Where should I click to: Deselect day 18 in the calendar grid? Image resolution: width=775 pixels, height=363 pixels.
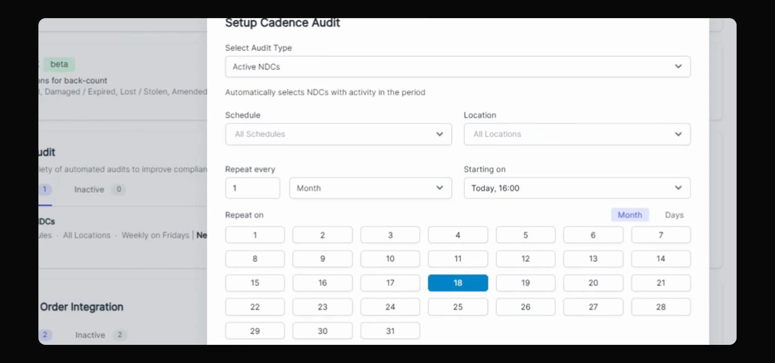(x=458, y=283)
